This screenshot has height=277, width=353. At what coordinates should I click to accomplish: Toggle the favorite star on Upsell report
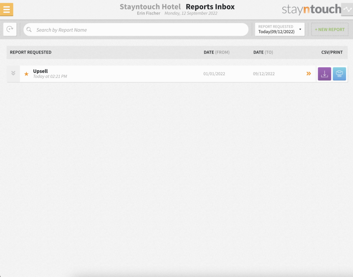pyautogui.click(x=26, y=74)
